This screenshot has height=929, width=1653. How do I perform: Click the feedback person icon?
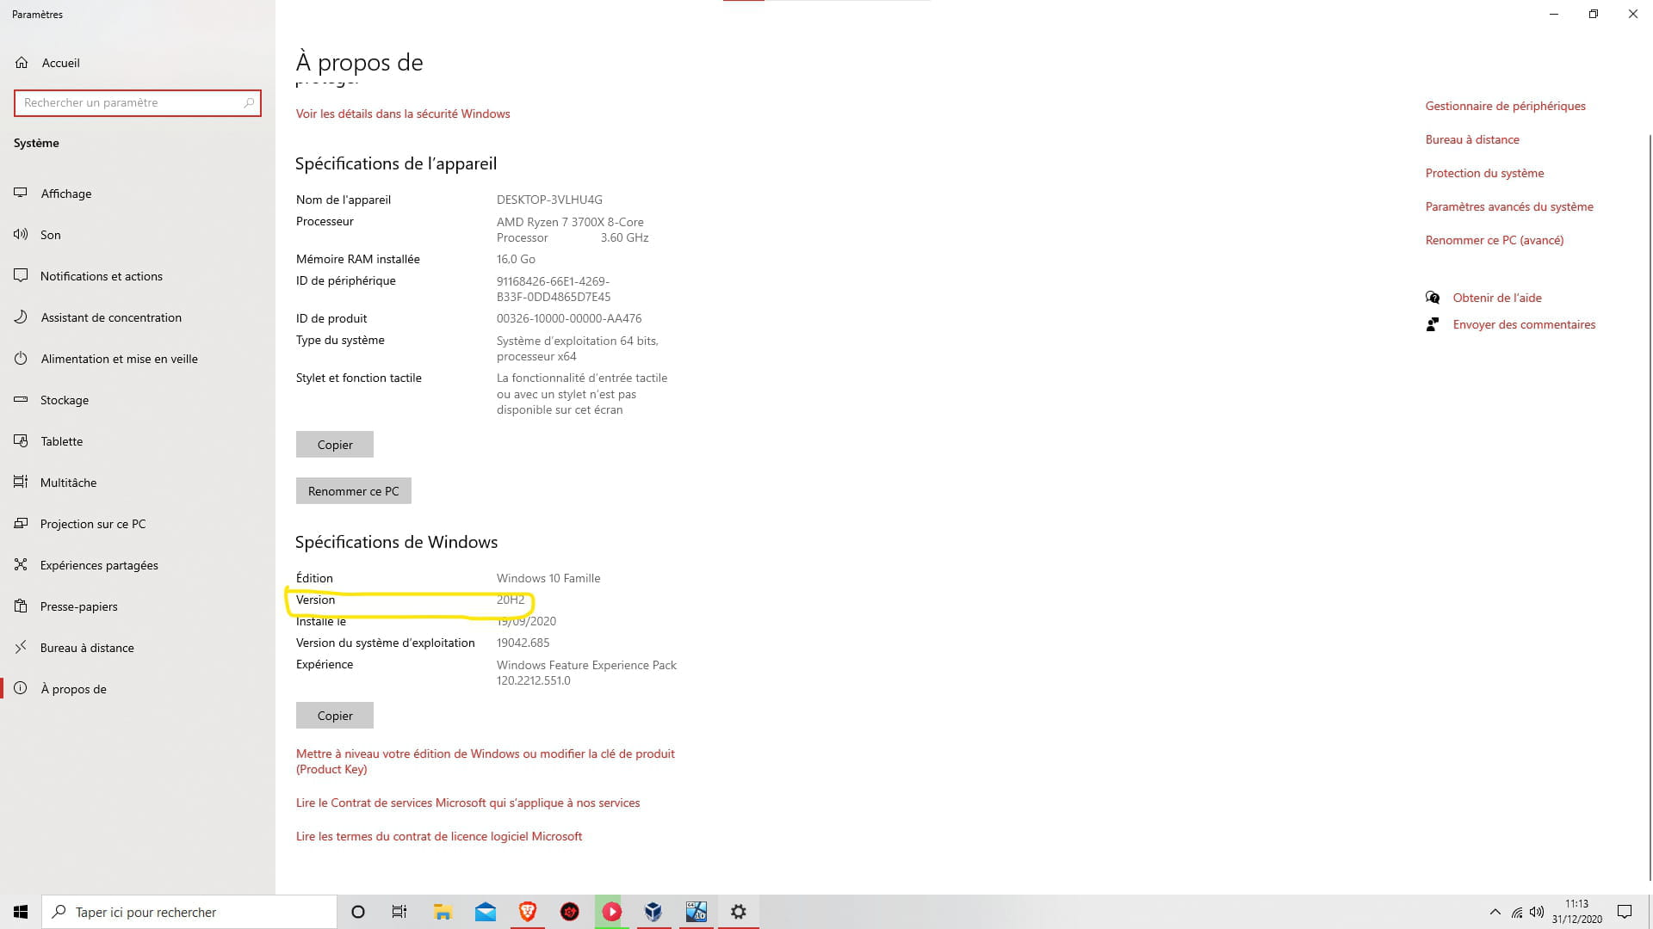point(1433,324)
